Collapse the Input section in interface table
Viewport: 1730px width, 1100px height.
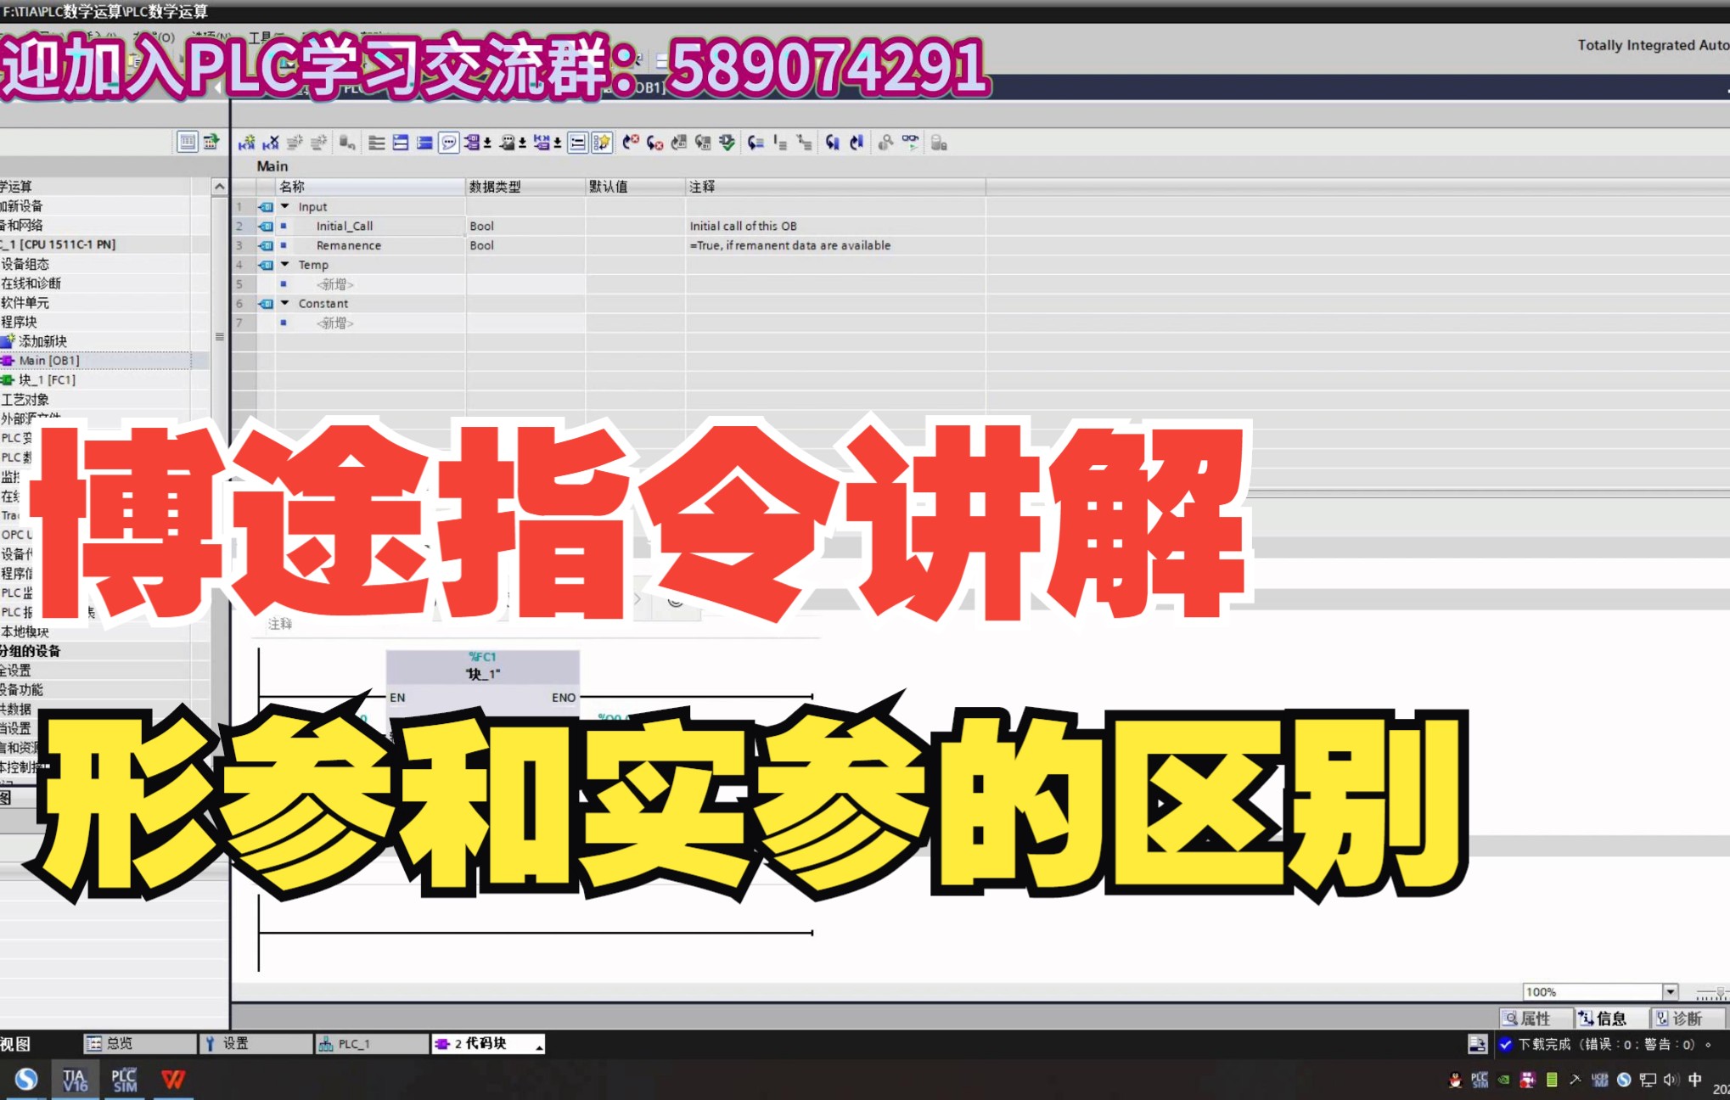[x=285, y=206]
